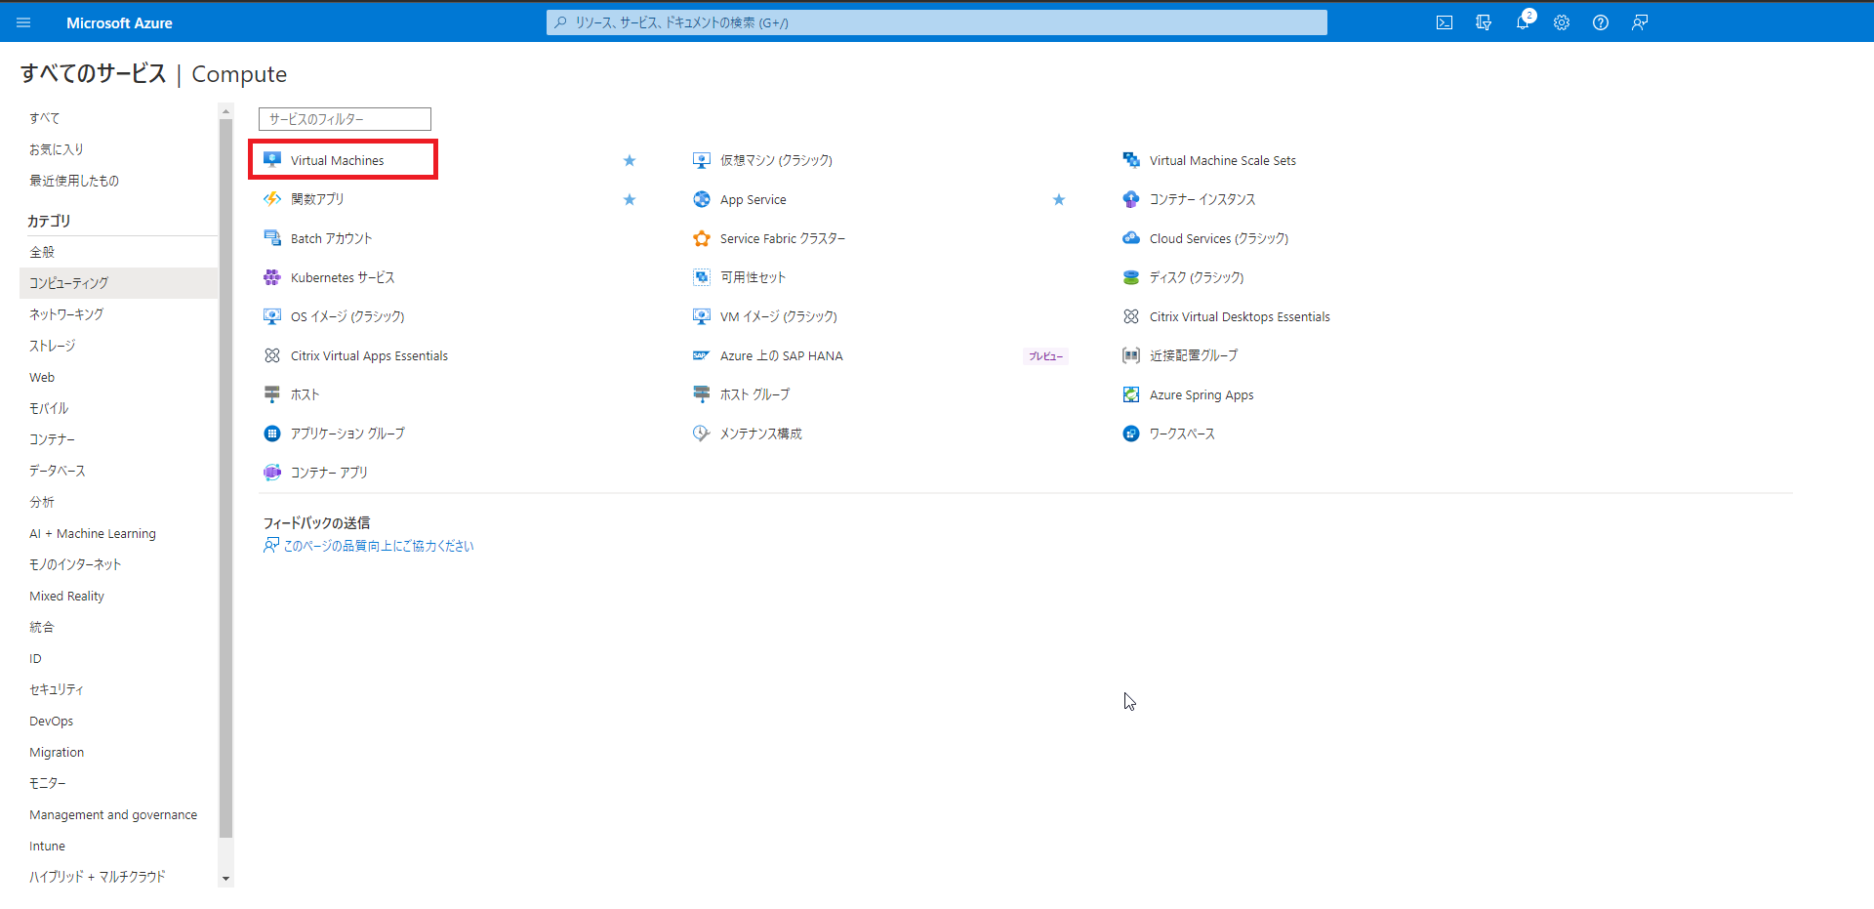
Task: Select the ネットワーキング category
Action: [66, 314]
